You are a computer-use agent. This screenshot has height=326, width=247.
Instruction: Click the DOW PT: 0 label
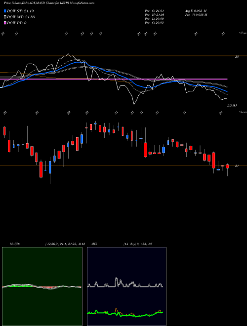pos(17,23)
